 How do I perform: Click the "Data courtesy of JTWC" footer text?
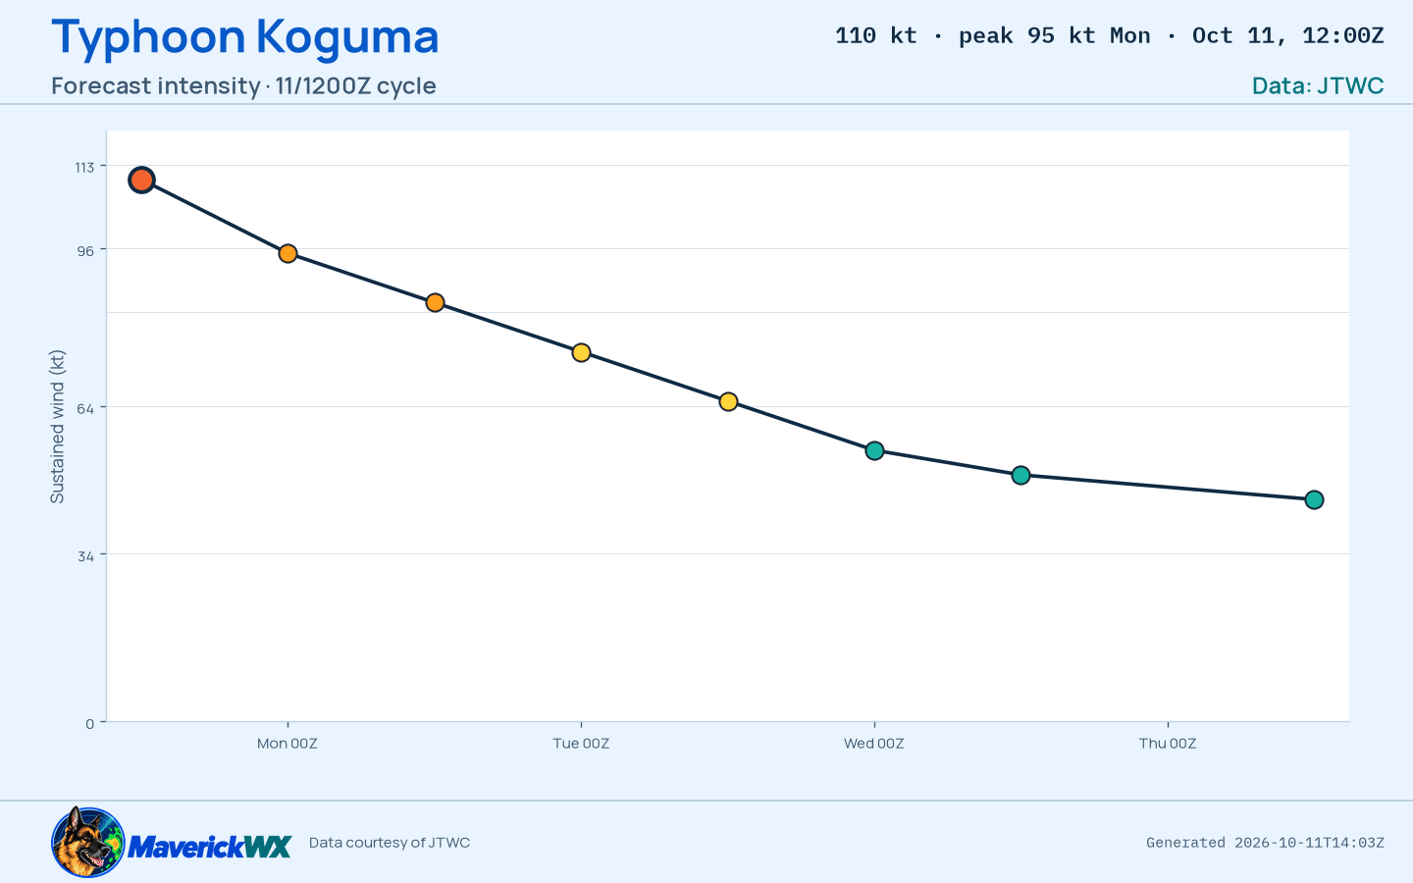pyautogui.click(x=390, y=843)
